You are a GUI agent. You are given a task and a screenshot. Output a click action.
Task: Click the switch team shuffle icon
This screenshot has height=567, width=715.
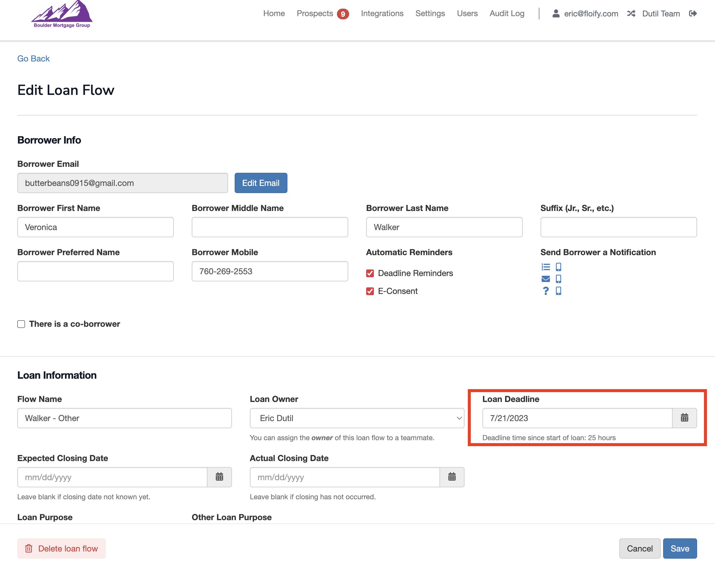[631, 14]
